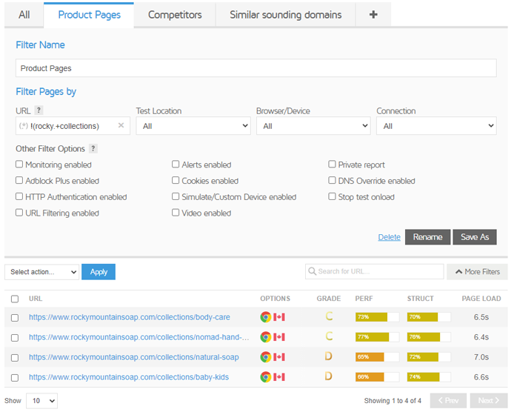
Task: Check Adblock Plus enabled option
Action: coord(19,180)
